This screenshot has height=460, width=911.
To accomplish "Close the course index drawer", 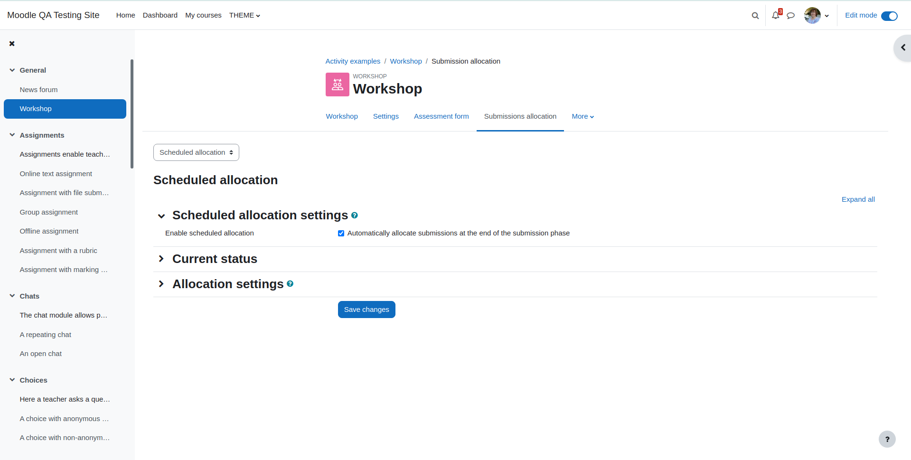I will (12, 44).
